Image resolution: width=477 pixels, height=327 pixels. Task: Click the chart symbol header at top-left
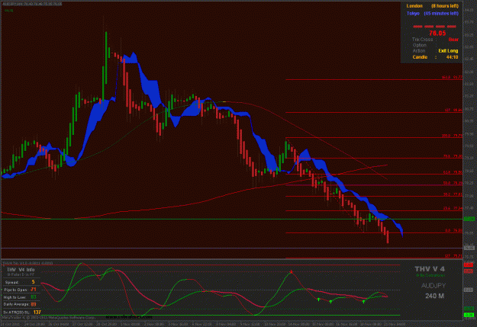point(32,4)
